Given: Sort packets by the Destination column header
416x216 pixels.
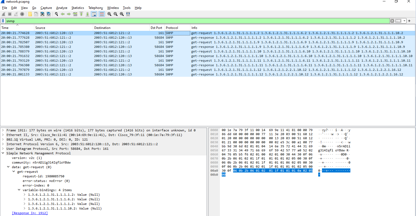Looking at the screenshot, I should 102,28.
